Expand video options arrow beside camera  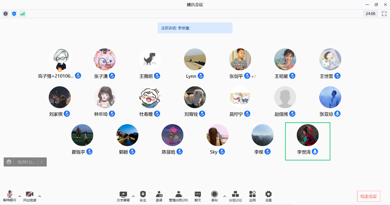(x=39, y=196)
